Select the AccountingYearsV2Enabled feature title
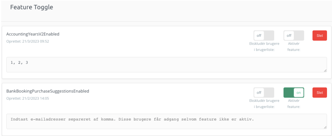332x136 pixels. click(x=33, y=34)
